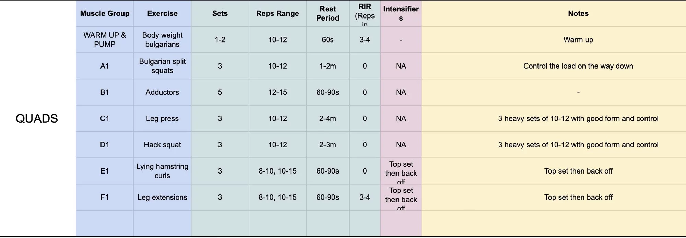Select the Leg extensions cell
Image resolution: width=686 pixels, height=238 pixels.
(162, 197)
